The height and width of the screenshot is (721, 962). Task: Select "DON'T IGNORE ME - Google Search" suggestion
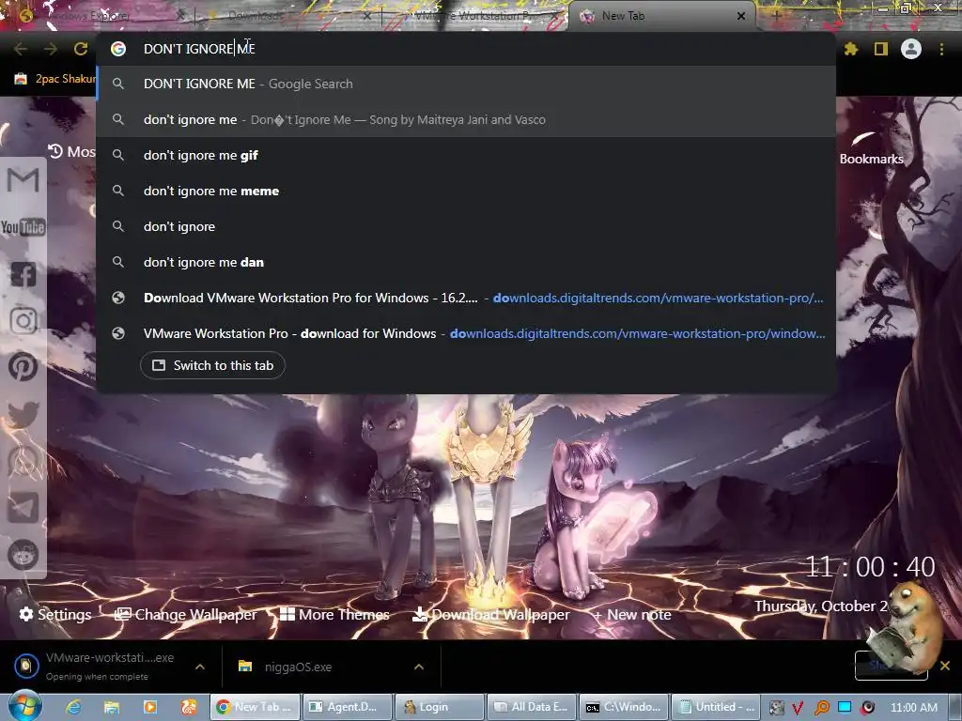(466, 84)
